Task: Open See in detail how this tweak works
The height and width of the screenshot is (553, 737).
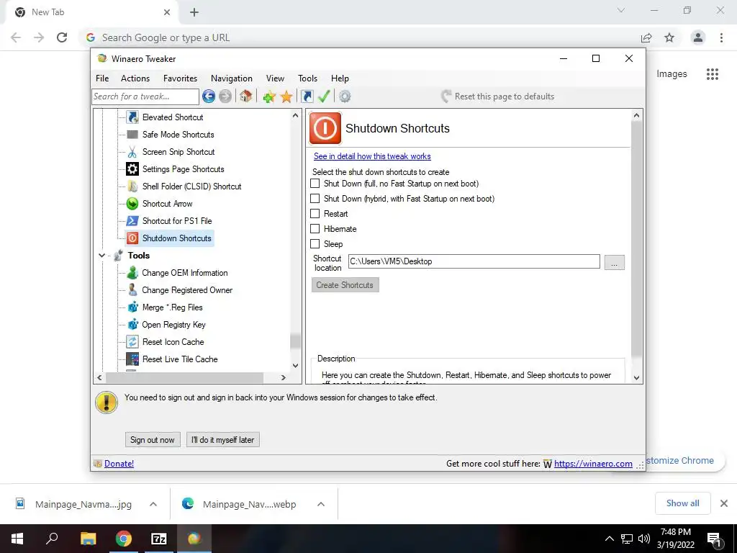Action: (x=372, y=156)
